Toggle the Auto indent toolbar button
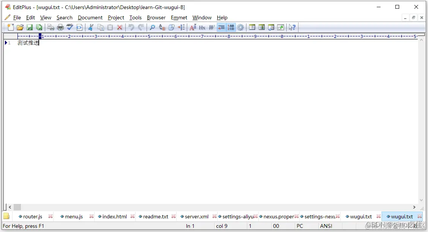Image resolution: width=428 pixels, height=232 pixels. (x=221, y=27)
